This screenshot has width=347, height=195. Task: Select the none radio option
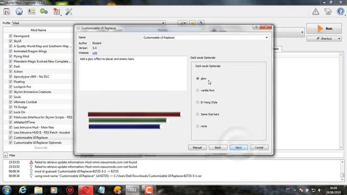coord(197,126)
